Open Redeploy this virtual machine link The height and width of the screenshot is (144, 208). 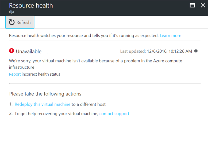click(x=43, y=104)
